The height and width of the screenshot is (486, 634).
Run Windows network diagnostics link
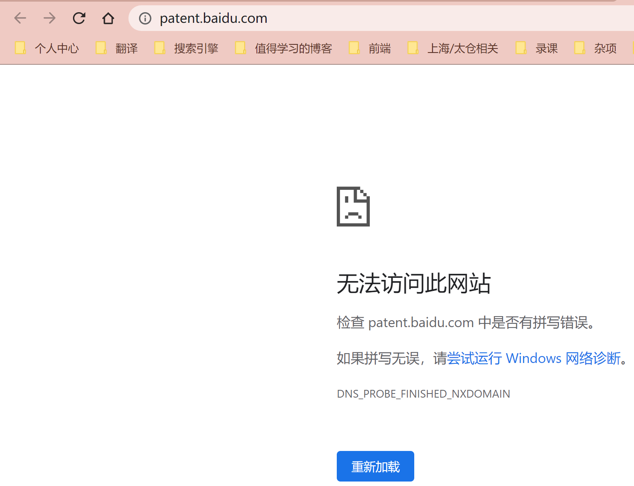coord(534,358)
